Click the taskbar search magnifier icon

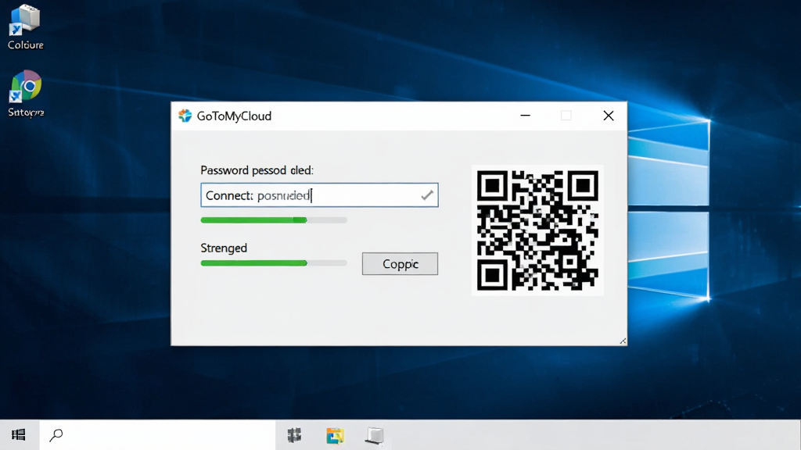pyautogui.click(x=56, y=435)
